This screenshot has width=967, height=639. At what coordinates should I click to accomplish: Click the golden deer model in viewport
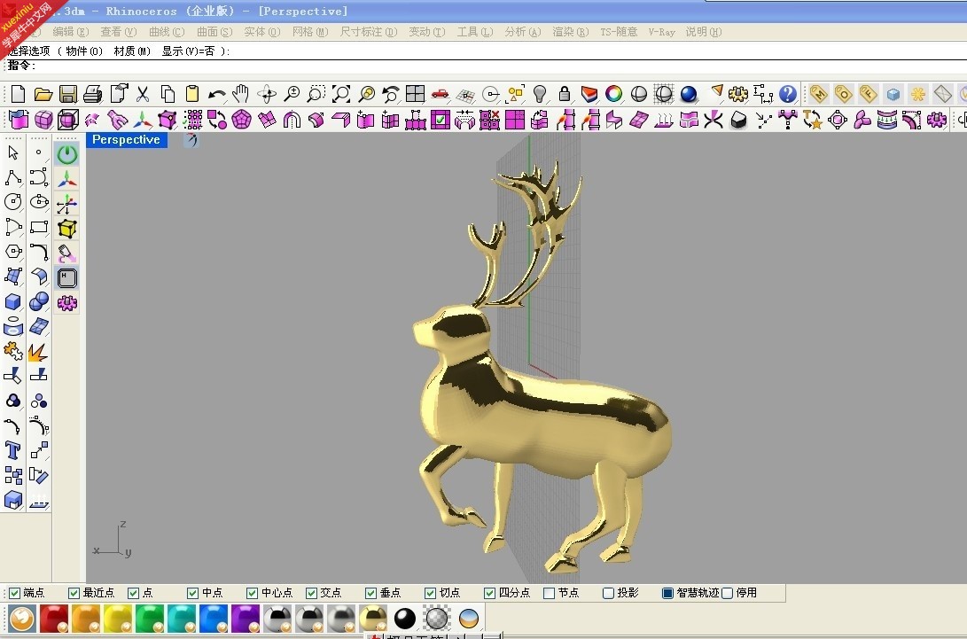coord(542,425)
